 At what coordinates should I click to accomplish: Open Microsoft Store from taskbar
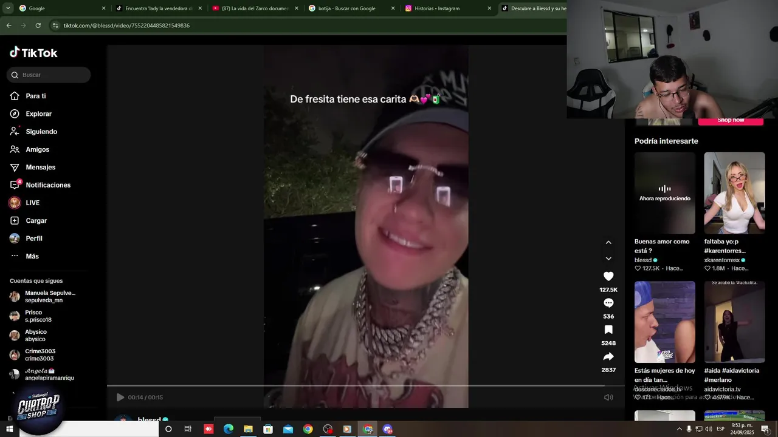click(x=268, y=429)
